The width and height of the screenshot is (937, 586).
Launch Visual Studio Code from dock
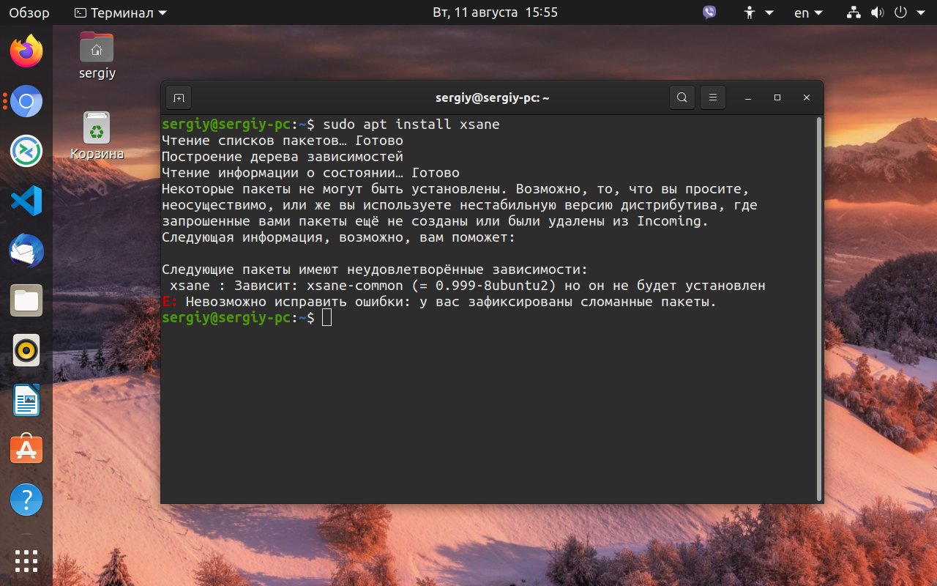point(26,201)
